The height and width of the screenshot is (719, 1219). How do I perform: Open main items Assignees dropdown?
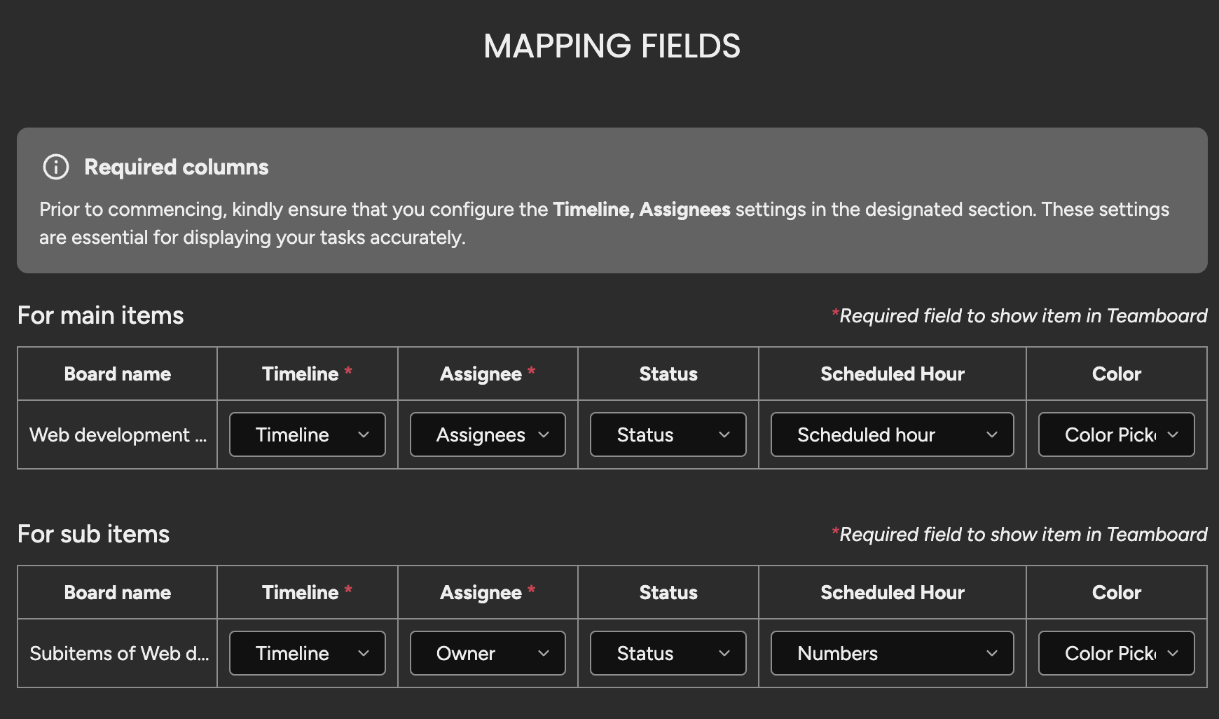point(488,434)
